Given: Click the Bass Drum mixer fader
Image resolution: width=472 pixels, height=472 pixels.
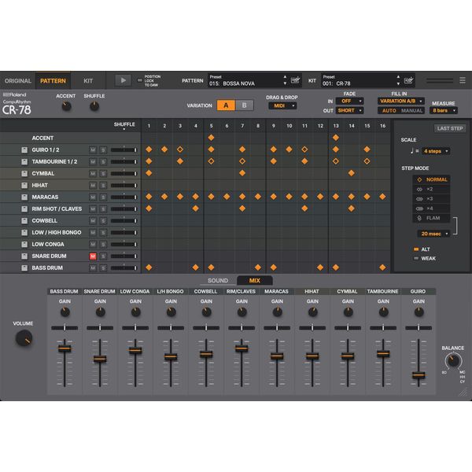Looking at the screenshot, I should tap(65, 348).
